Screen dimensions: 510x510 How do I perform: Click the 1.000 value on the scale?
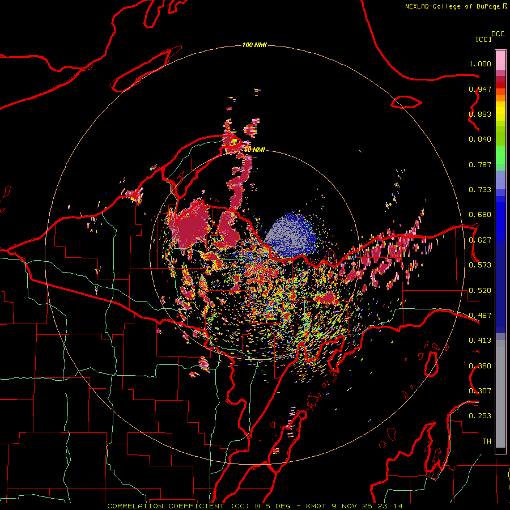coord(480,63)
